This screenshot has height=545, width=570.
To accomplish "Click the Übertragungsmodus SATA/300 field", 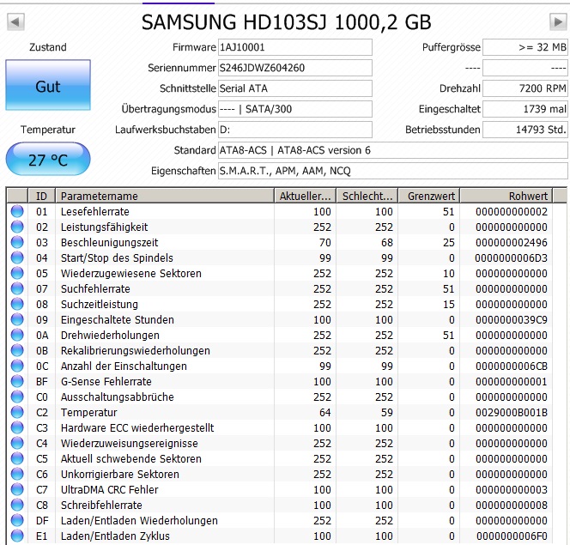I will [x=295, y=109].
